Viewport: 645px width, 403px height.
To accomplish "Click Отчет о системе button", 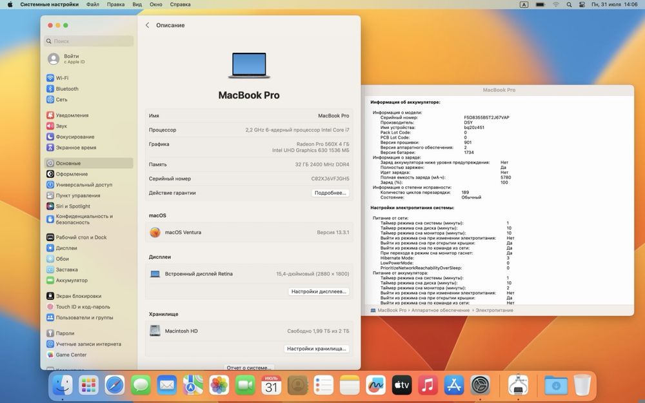I will coord(249,368).
